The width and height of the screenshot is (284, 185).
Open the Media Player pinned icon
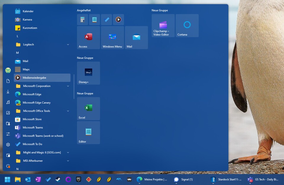[x=118, y=20]
